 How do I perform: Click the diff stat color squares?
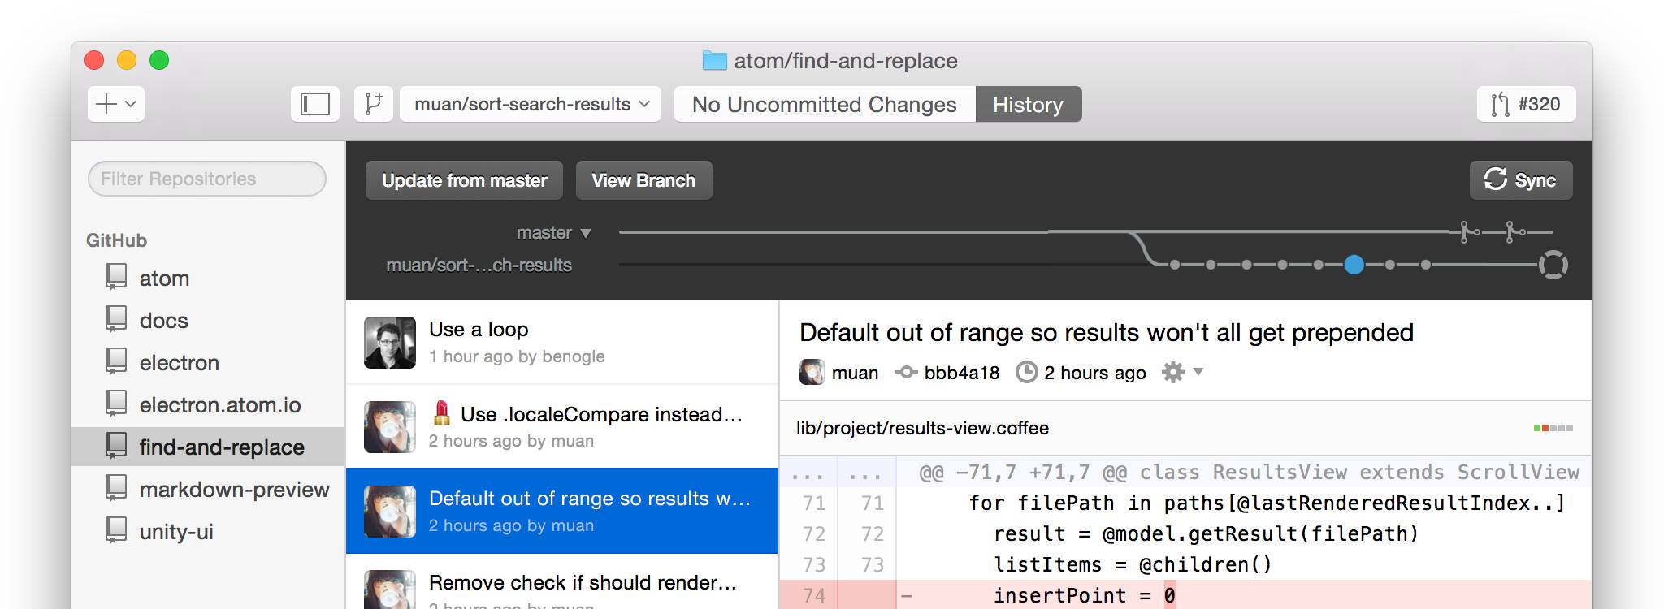[x=1553, y=428]
